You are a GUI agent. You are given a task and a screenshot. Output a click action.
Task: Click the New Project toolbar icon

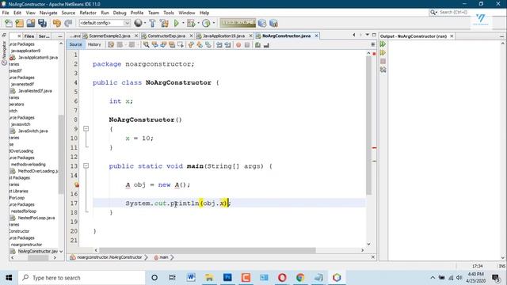(19, 23)
